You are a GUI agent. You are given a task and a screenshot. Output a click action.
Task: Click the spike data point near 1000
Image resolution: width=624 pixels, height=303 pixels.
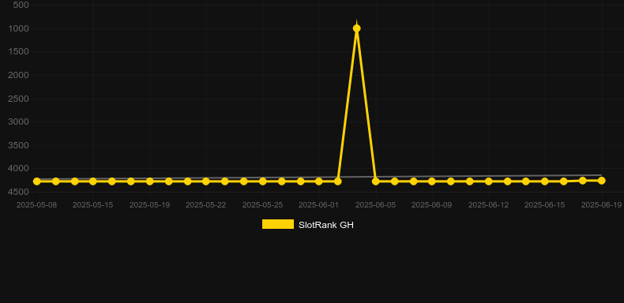[356, 28]
